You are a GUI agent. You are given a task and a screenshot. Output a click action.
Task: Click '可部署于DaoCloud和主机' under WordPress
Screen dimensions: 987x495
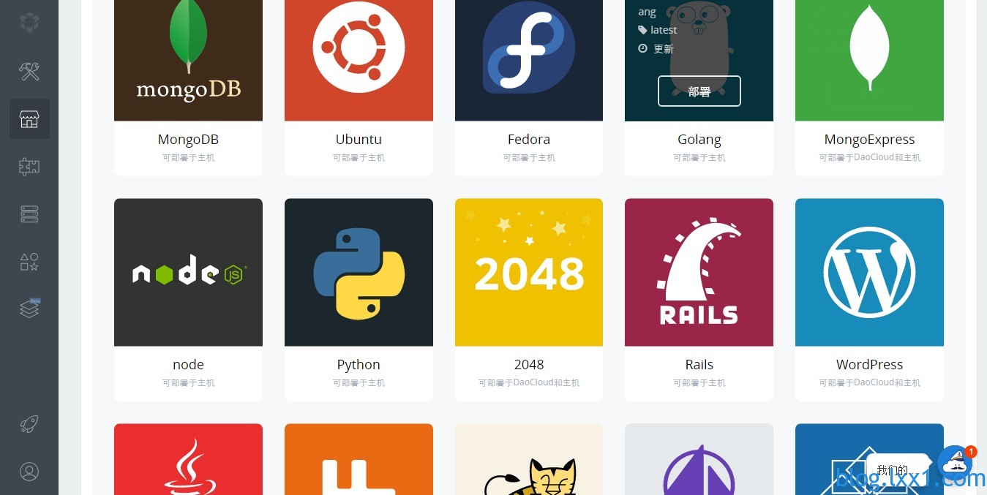tap(869, 383)
